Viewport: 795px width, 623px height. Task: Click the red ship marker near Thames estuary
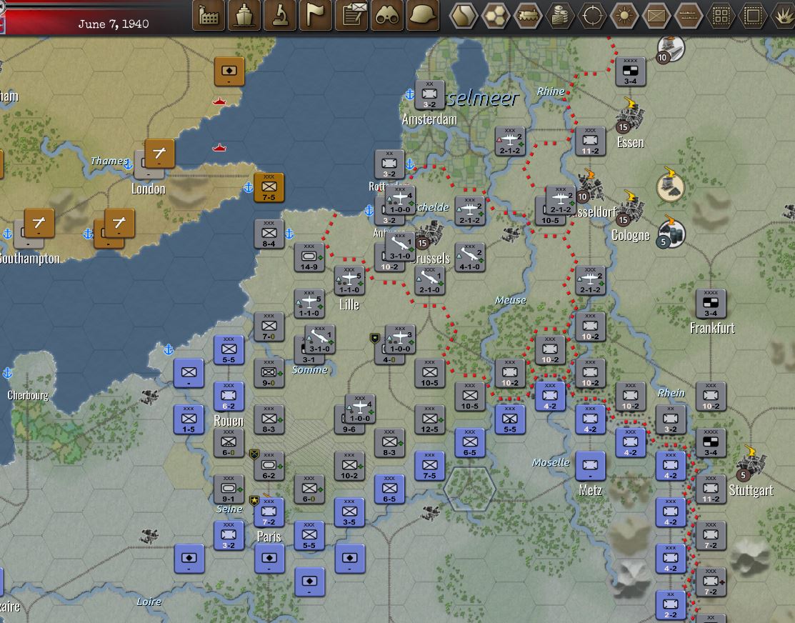click(x=219, y=148)
